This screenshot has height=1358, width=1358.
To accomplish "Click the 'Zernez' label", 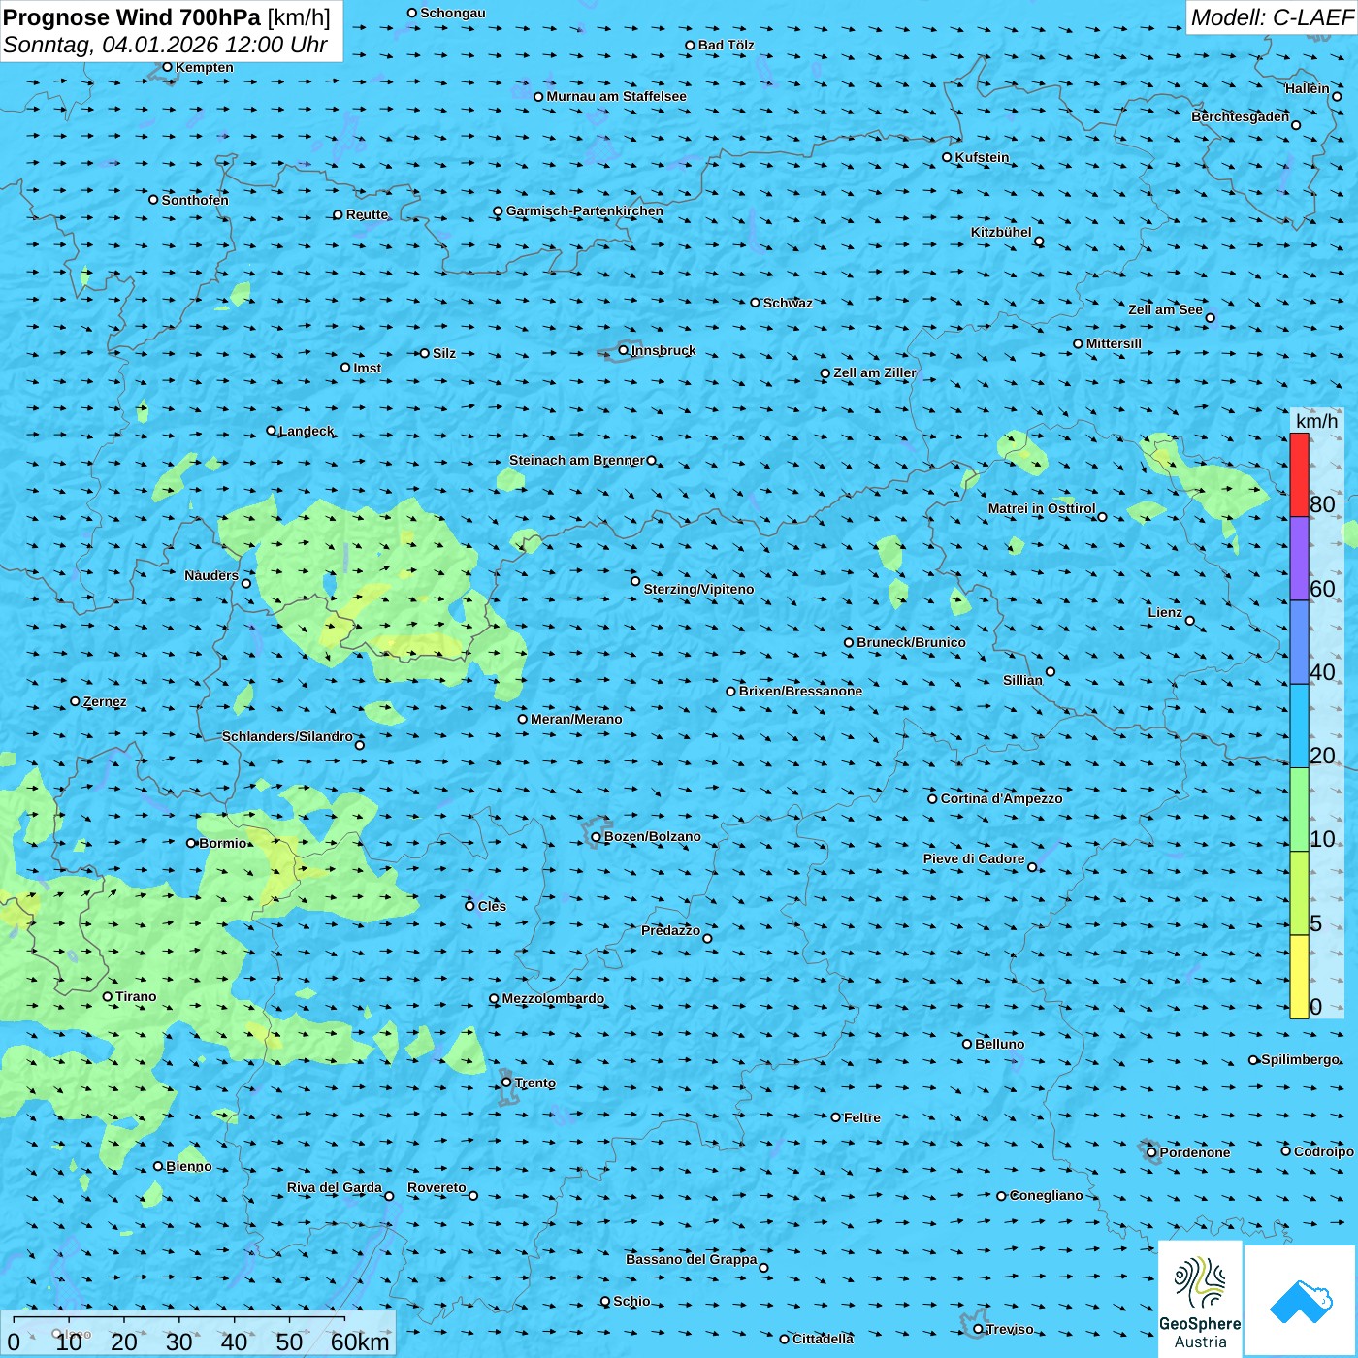I will click(105, 701).
